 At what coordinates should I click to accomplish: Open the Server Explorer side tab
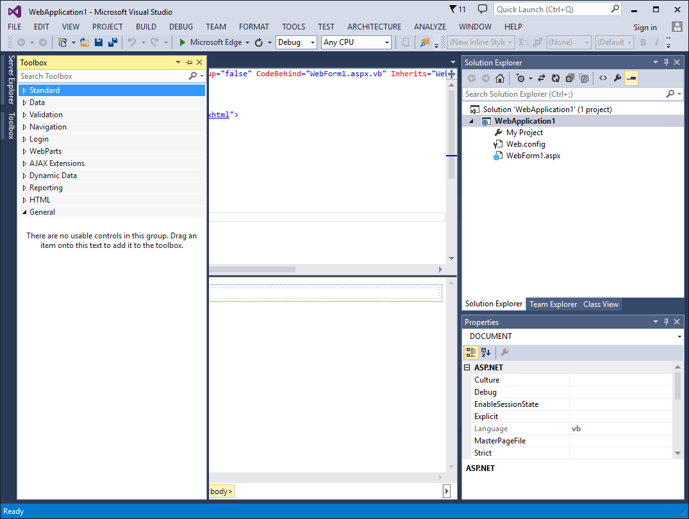[x=12, y=79]
